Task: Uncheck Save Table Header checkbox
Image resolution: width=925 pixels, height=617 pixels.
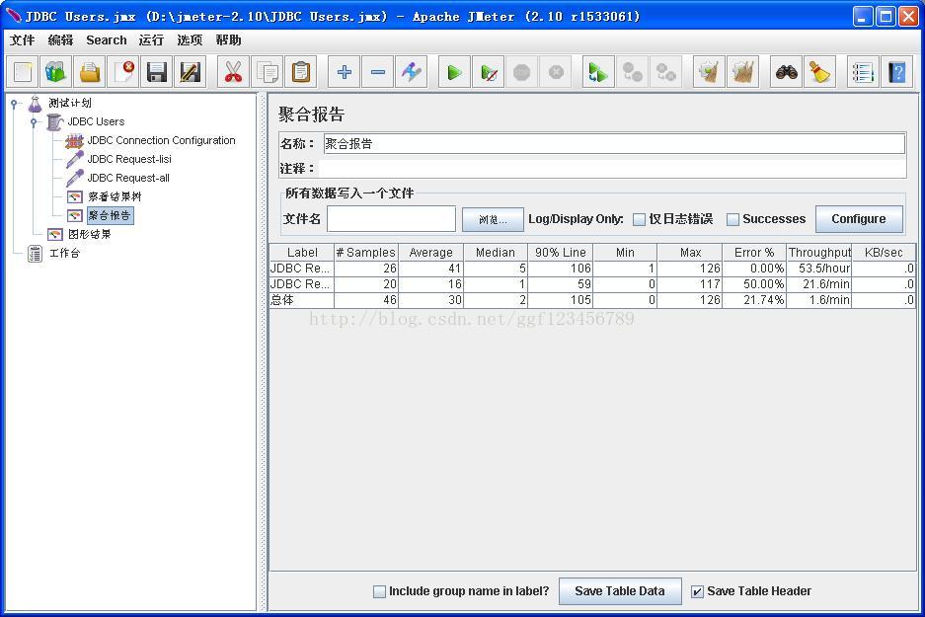Action: point(697,591)
